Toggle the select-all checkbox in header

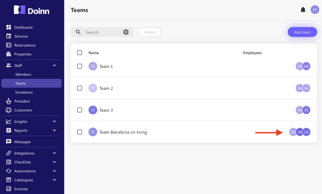click(80, 53)
